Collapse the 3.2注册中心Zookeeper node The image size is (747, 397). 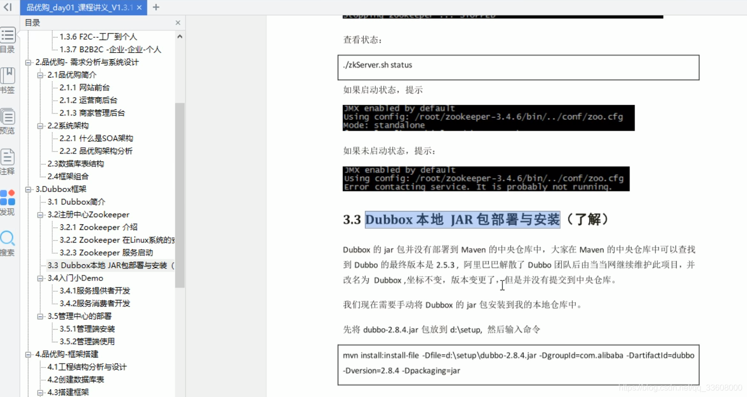(41, 215)
